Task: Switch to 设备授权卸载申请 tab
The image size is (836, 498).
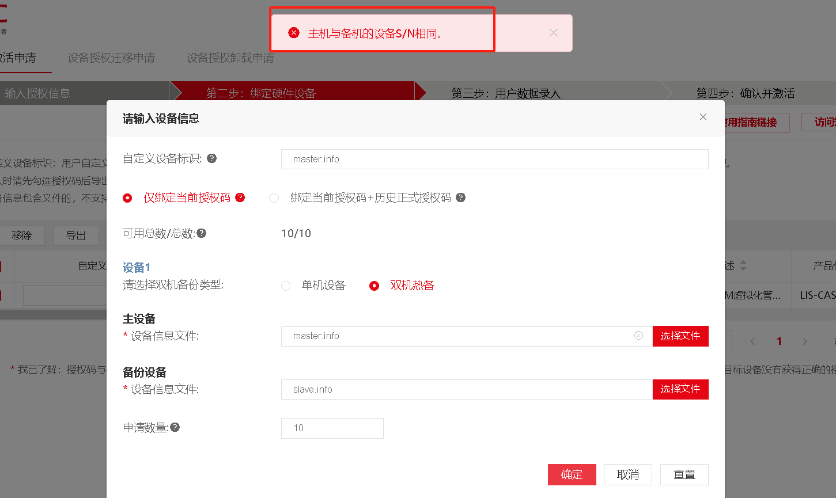Action: (x=230, y=58)
